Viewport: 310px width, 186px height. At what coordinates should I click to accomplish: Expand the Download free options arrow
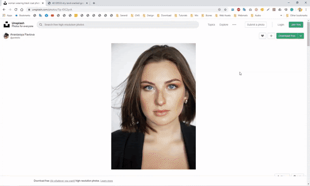pos(301,36)
